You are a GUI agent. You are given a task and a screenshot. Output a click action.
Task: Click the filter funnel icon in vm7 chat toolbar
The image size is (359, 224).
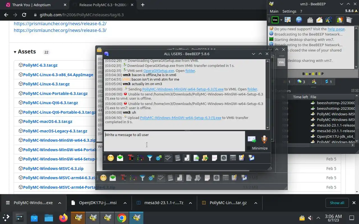click(x=142, y=178)
